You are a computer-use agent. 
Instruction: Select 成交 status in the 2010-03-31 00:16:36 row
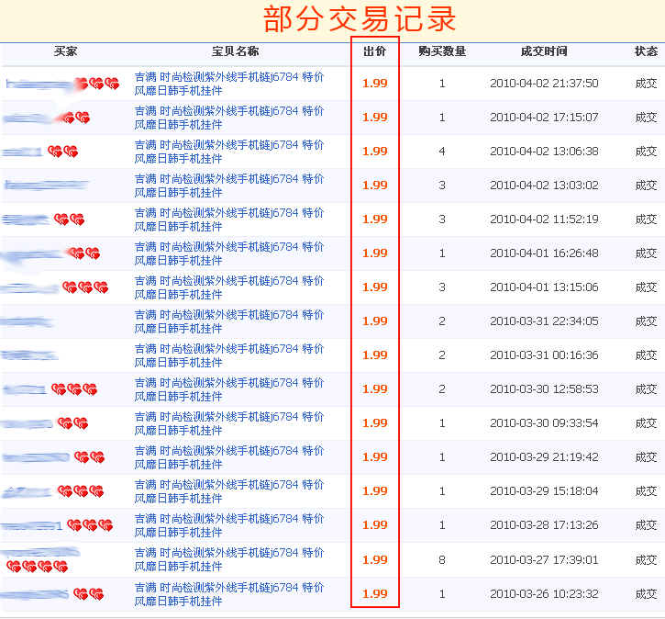(646, 355)
